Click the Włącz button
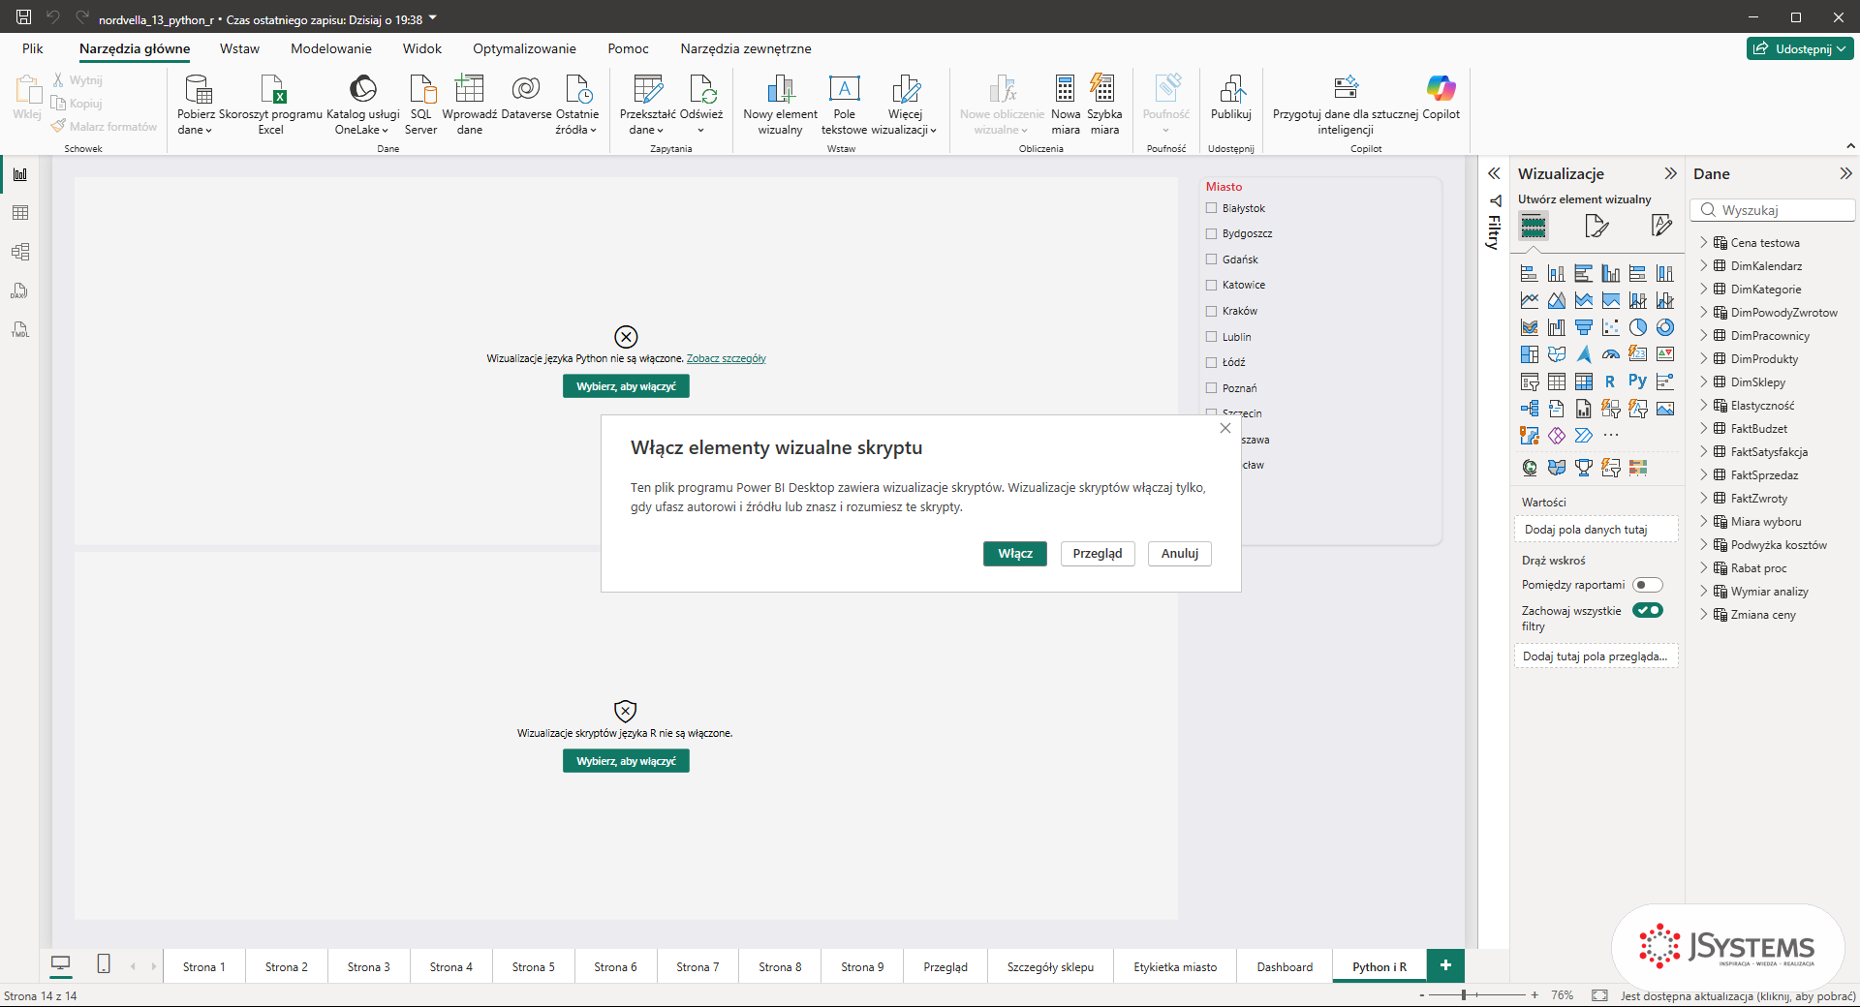The image size is (1860, 1007). tap(1015, 554)
